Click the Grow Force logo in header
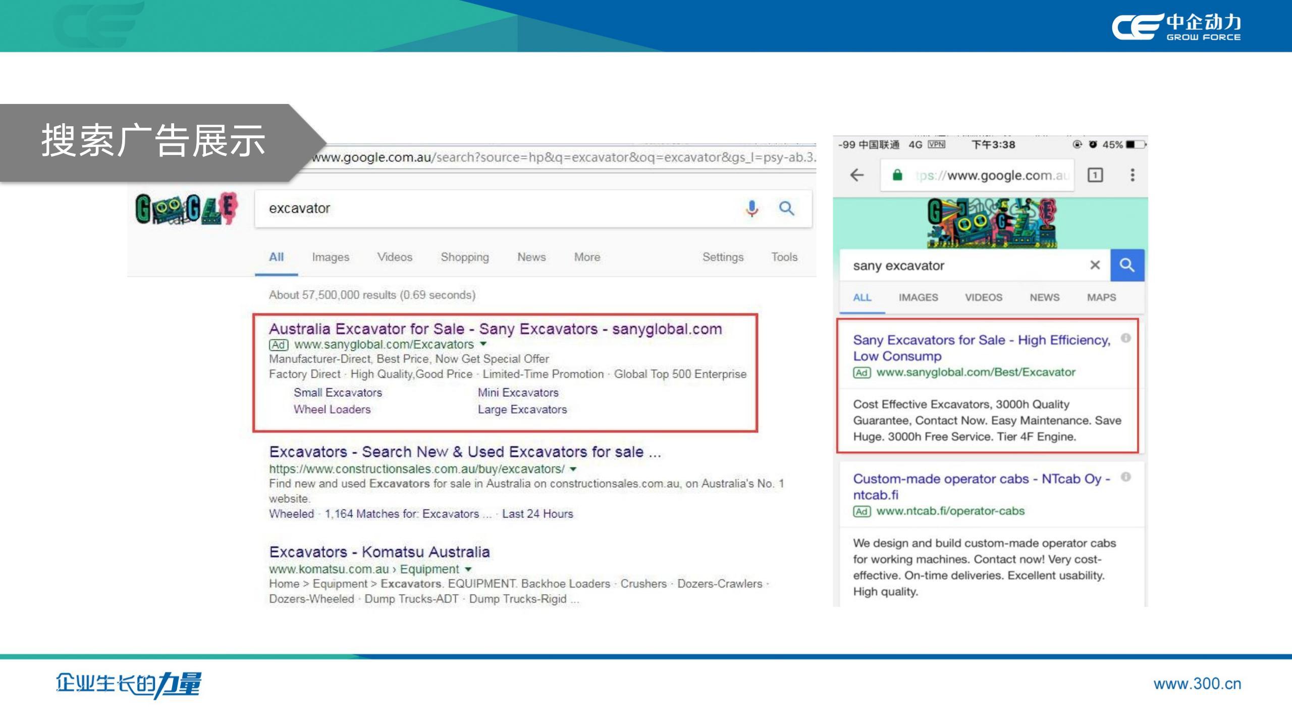The width and height of the screenshot is (1292, 727). (1176, 26)
